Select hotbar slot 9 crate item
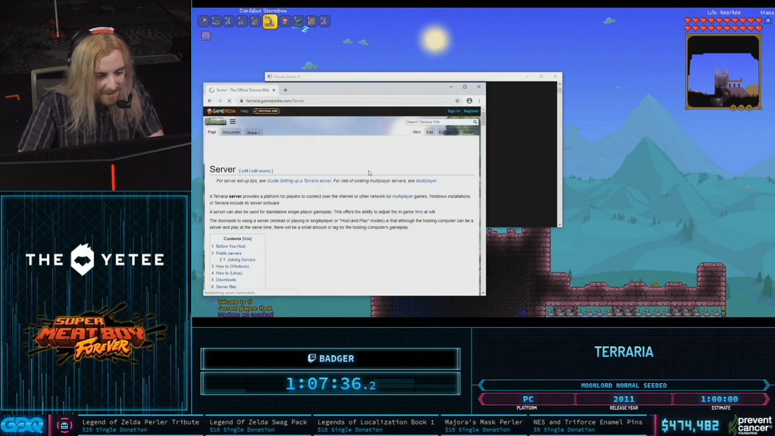This screenshot has width=775, height=436. (x=311, y=22)
